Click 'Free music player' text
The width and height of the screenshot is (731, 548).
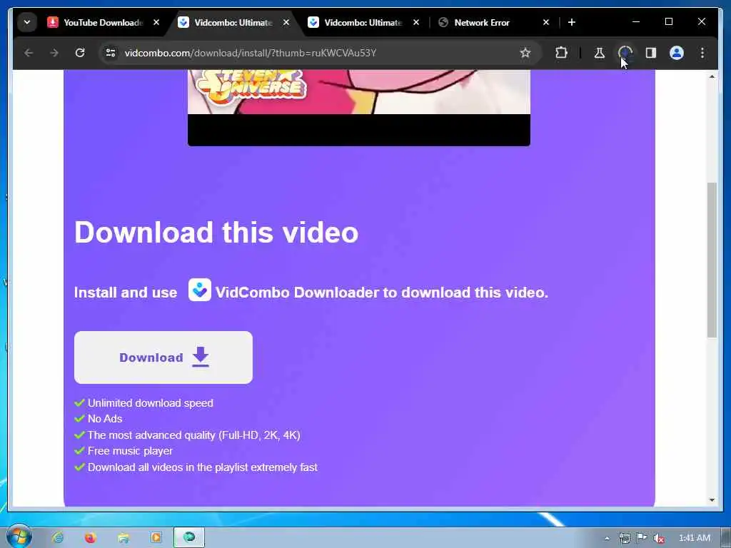[x=130, y=451]
